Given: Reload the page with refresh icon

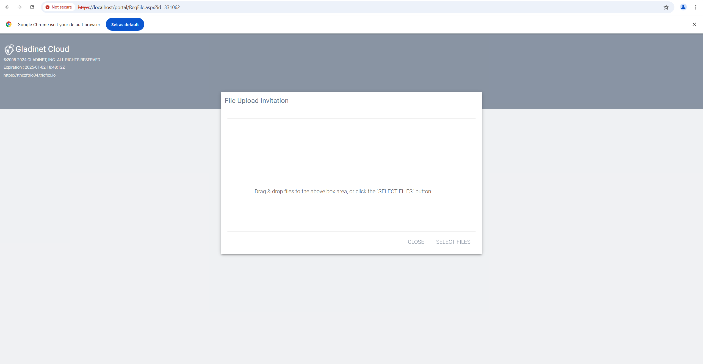Looking at the screenshot, I should point(32,7).
